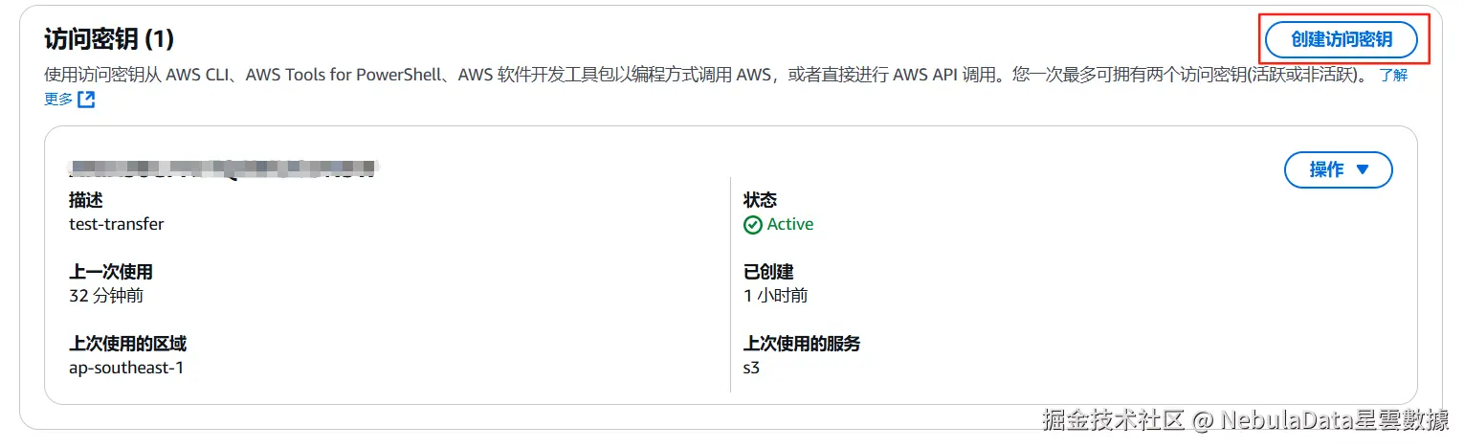This screenshot has height=448, width=1464.
Task: Select the test-transfer description value
Action: tap(117, 224)
